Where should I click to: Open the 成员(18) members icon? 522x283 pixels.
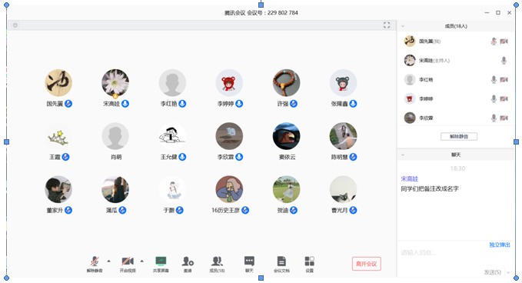click(x=217, y=261)
